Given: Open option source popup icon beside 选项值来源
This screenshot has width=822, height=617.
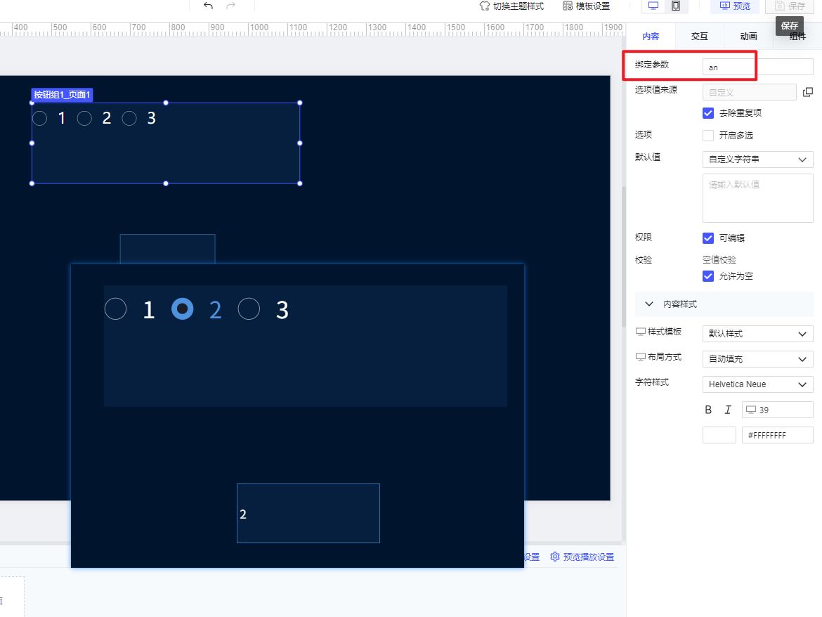Looking at the screenshot, I should [808, 92].
